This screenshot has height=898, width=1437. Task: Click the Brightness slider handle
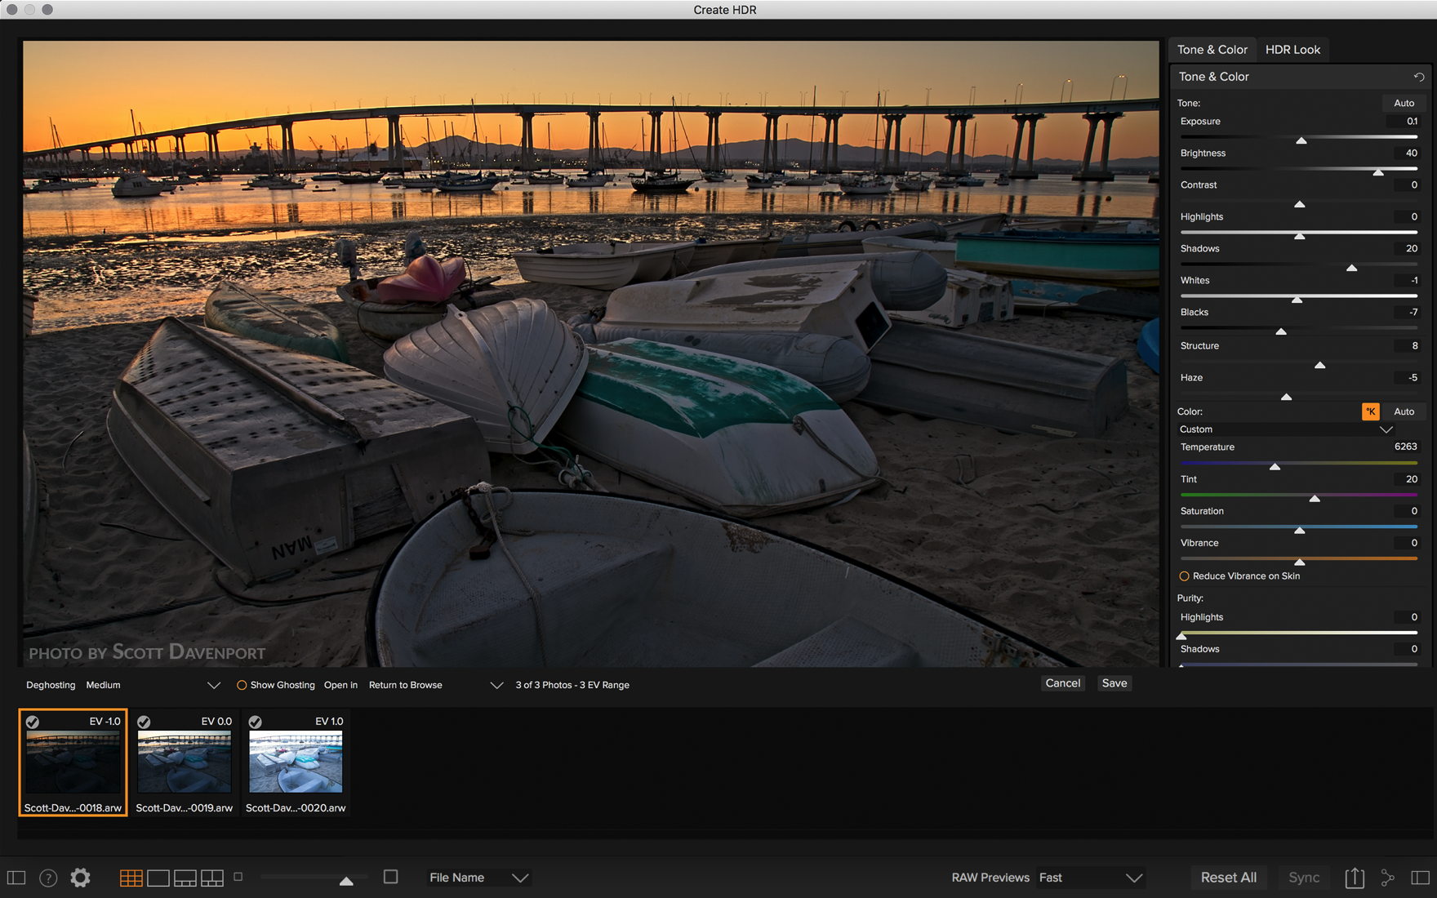click(1378, 172)
